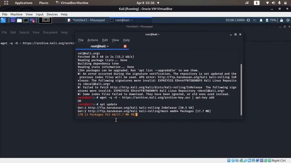Click the terminal vertical scrollbar
The width and height of the screenshot is (291, 163).
(x=241, y=90)
